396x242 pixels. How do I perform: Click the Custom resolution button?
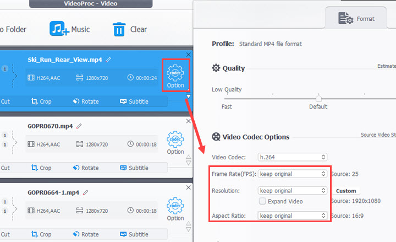point(346,191)
